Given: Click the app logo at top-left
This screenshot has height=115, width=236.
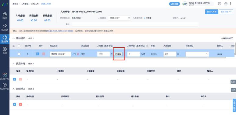Looking at the screenshot, I should click(5, 4).
